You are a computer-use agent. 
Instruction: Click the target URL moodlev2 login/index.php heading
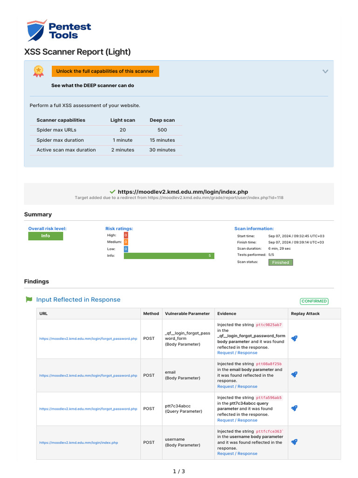click(183, 192)
